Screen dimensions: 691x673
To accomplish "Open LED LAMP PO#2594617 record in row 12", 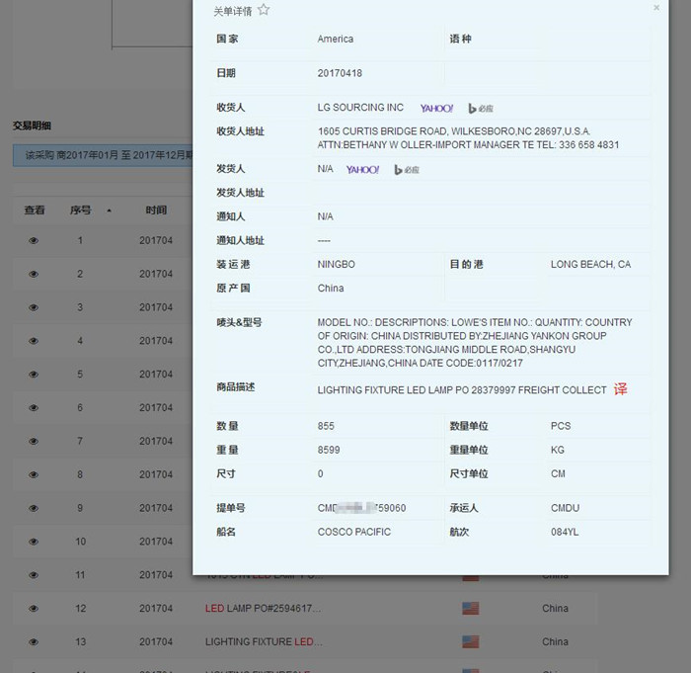I will point(264,608).
